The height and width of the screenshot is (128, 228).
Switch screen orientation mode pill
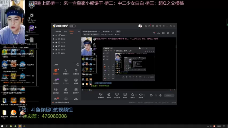pos(72,26)
